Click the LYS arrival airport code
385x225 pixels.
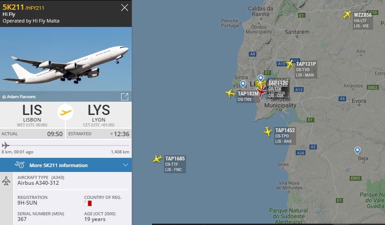coord(99,110)
